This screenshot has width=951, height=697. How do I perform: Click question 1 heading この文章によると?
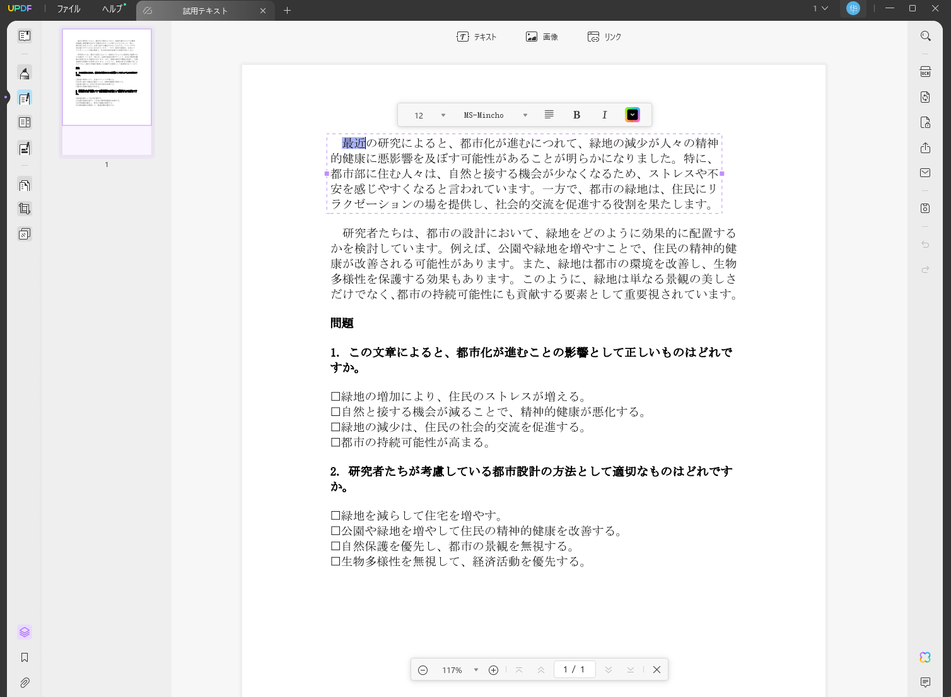pos(532,360)
